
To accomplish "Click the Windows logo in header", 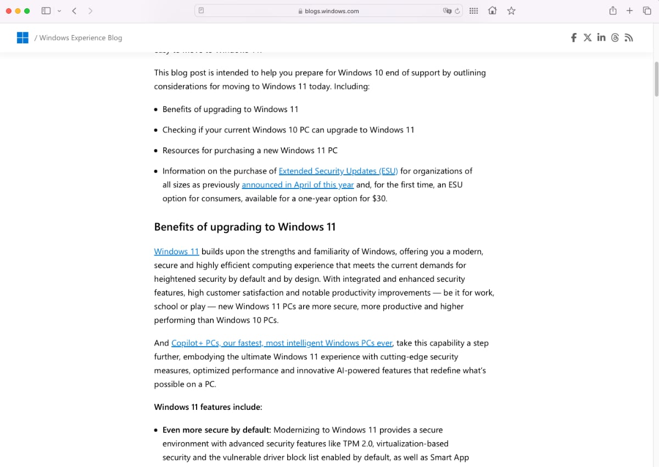I will click(x=23, y=37).
